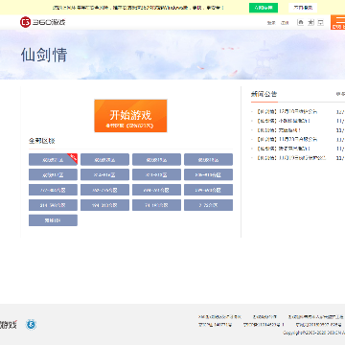Click the yellow notice bar message text
The height and width of the screenshot is (345, 345).
tap(138, 8)
